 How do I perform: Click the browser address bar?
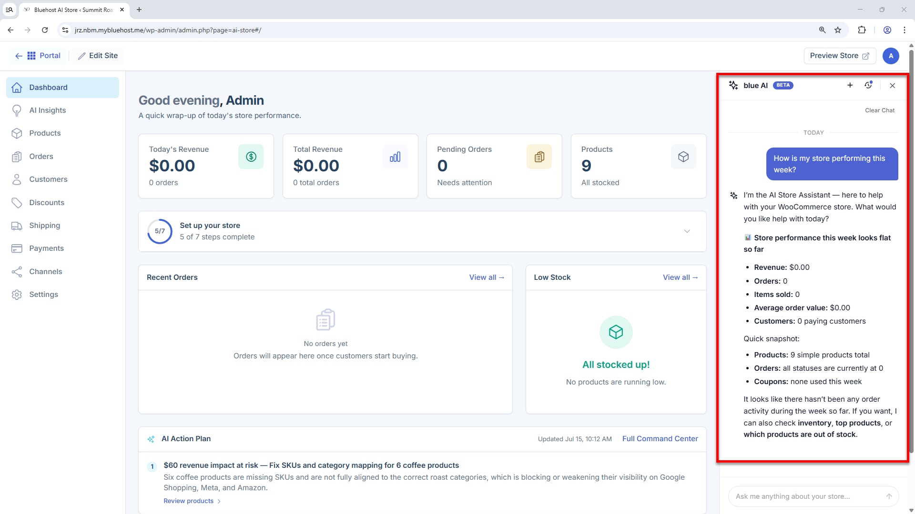(x=443, y=30)
